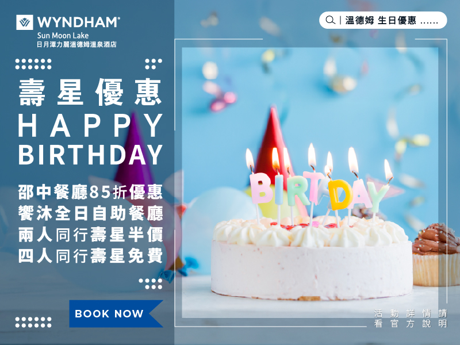Click the pink B candle
Screen dimensions: 460x345
point(260,189)
